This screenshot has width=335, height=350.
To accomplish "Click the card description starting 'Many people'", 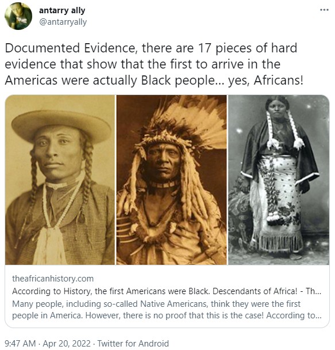I will pos(167,310).
